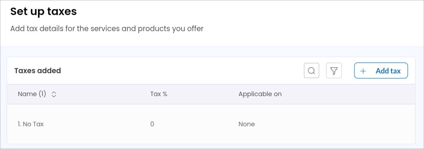Click empty header area right of Applicable on
Viewport: 424px width, 149px height.
tap(347, 94)
